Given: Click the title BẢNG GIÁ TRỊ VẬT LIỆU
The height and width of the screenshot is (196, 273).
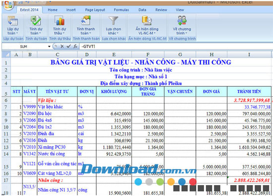Looking at the screenshot, I should (x=140, y=63).
